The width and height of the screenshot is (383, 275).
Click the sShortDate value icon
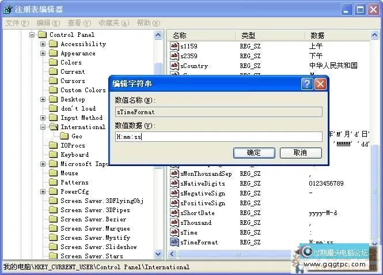175,212
